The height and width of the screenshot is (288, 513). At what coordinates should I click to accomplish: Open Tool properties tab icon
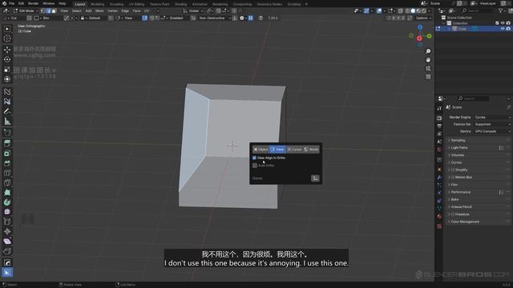pos(439,108)
